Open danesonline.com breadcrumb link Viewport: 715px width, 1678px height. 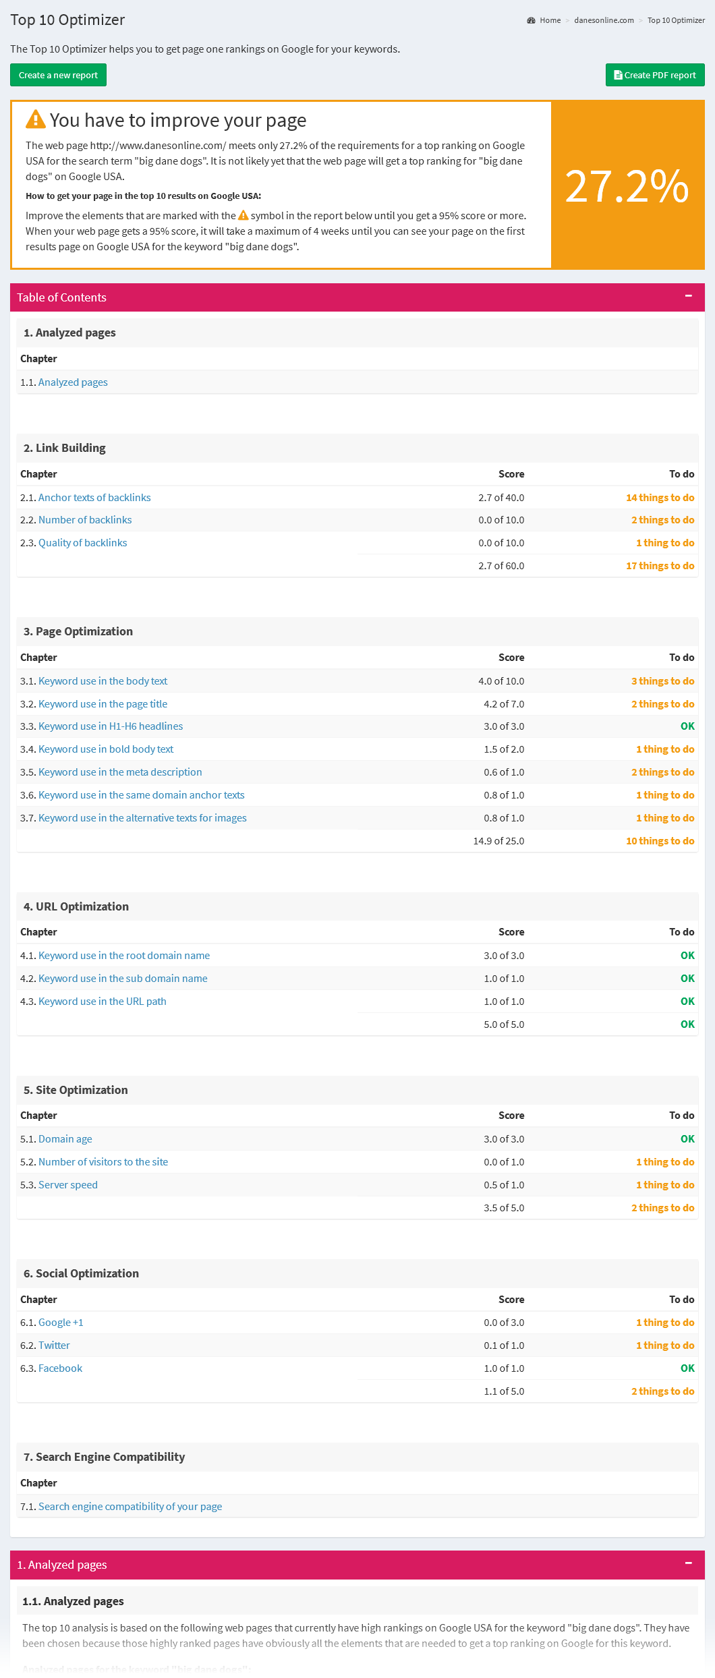(604, 20)
